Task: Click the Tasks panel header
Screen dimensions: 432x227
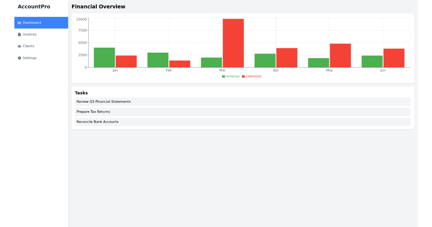Action: pos(81,93)
